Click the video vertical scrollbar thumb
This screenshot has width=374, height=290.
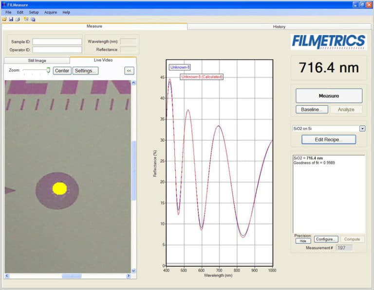pyautogui.click(x=133, y=170)
